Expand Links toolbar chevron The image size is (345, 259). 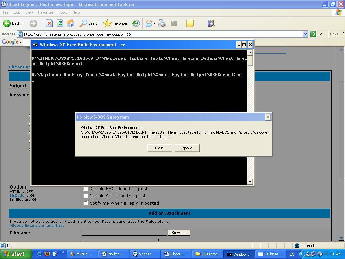[342, 33]
